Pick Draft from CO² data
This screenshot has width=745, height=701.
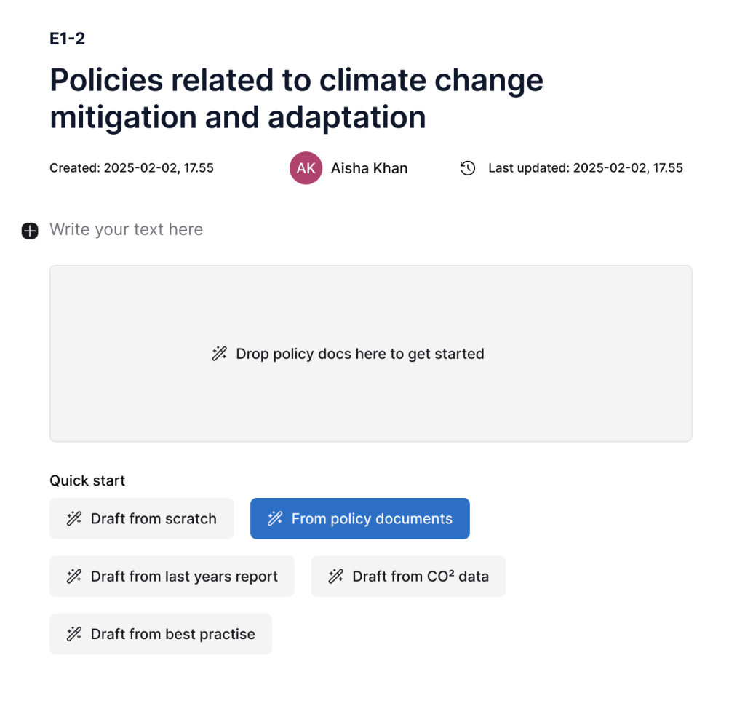[409, 577]
